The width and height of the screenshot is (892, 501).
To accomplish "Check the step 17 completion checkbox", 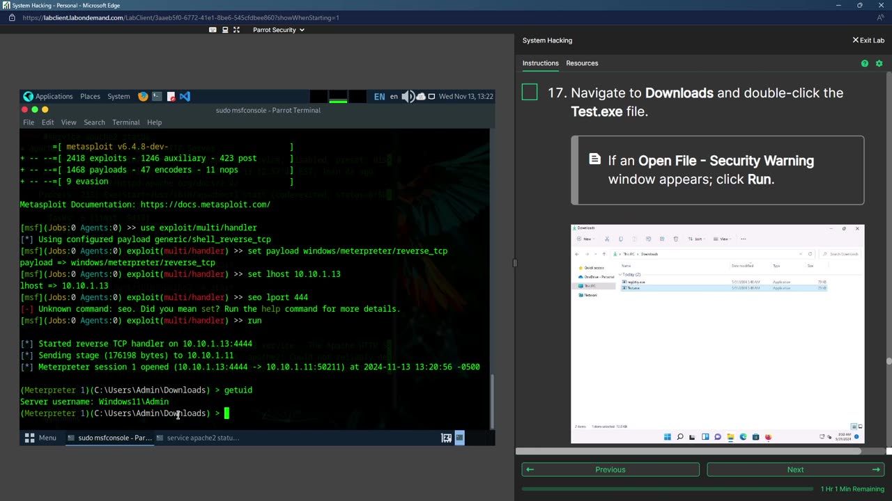I will tap(530, 92).
